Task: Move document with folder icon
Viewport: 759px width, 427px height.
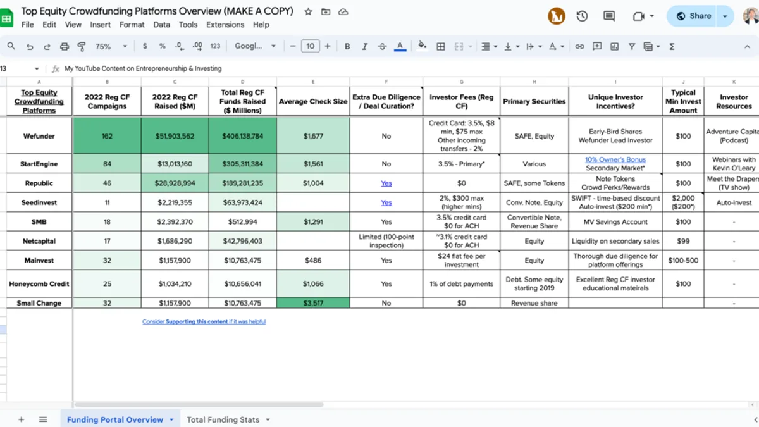Action: click(326, 11)
